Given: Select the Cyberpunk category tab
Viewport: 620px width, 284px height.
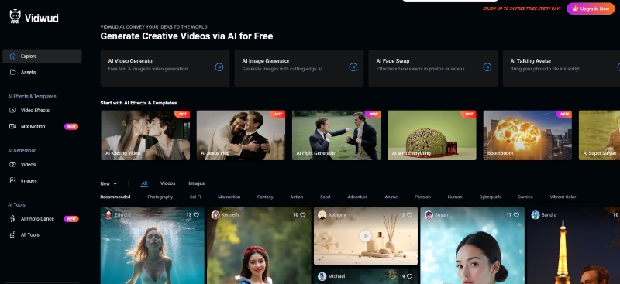Looking at the screenshot, I should 490,197.
